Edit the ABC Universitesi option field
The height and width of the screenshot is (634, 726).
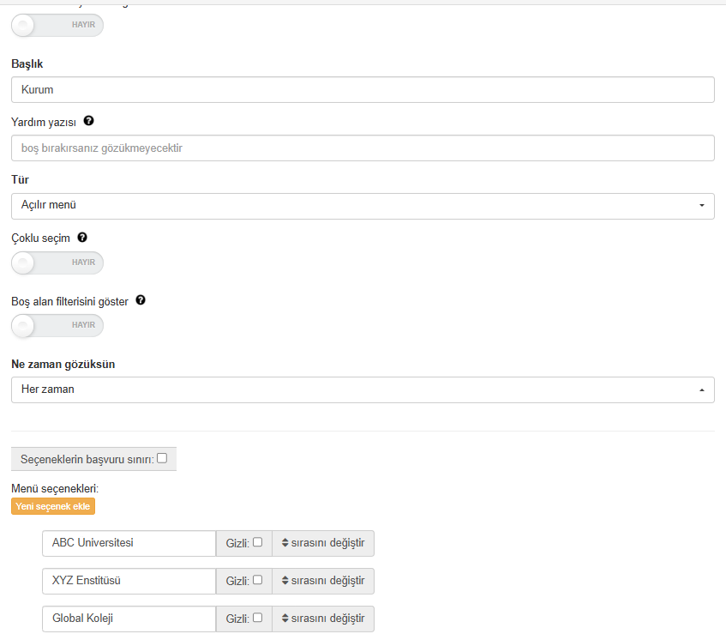pos(129,543)
